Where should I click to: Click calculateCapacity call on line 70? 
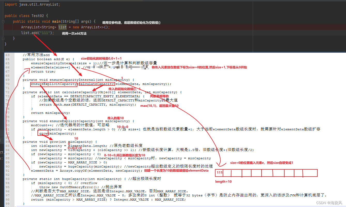point(96,84)
